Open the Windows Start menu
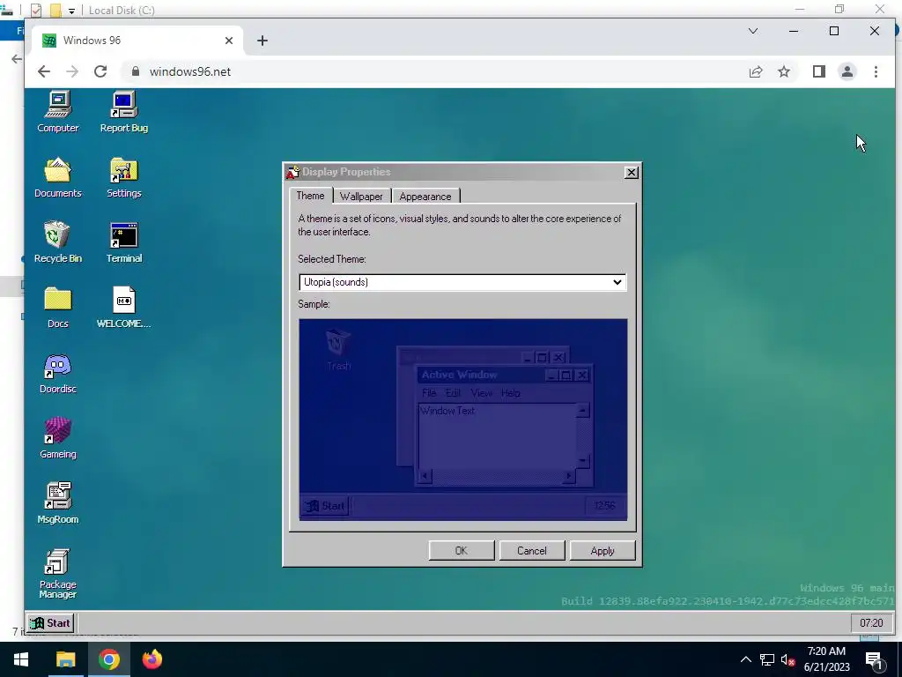The height and width of the screenshot is (677, 902). (x=21, y=659)
